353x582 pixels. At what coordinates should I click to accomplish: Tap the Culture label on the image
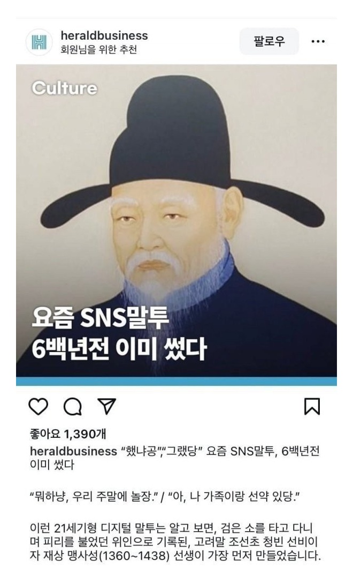click(x=65, y=88)
